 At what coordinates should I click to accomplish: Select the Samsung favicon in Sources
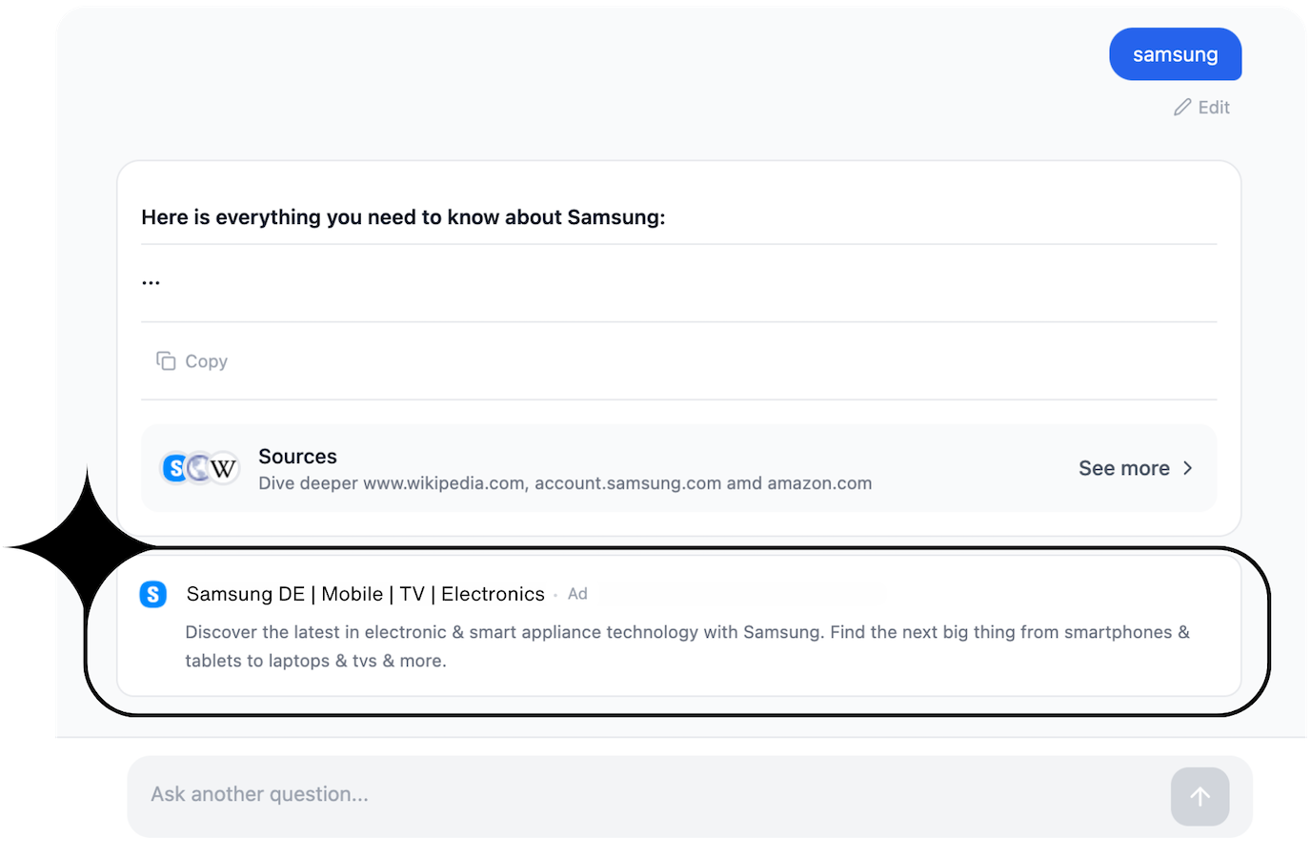(176, 468)
